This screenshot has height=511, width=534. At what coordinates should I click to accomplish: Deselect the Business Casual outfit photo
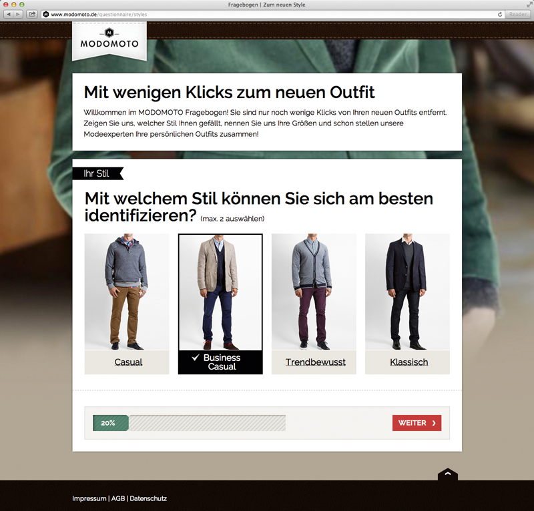coord(220,292)
